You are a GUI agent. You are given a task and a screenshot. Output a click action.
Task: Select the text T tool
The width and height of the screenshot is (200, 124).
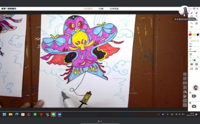click(x=196, y=16)
